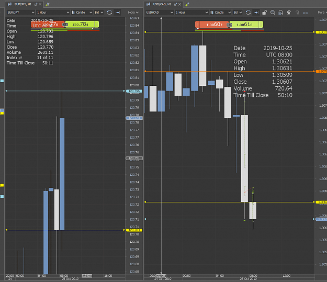Click the horizontal double-arrow icon
Viewport: 327px width, 282px height.
306,13
